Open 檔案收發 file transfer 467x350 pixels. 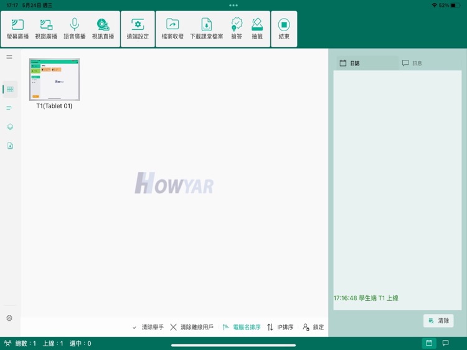click(172, 29)
